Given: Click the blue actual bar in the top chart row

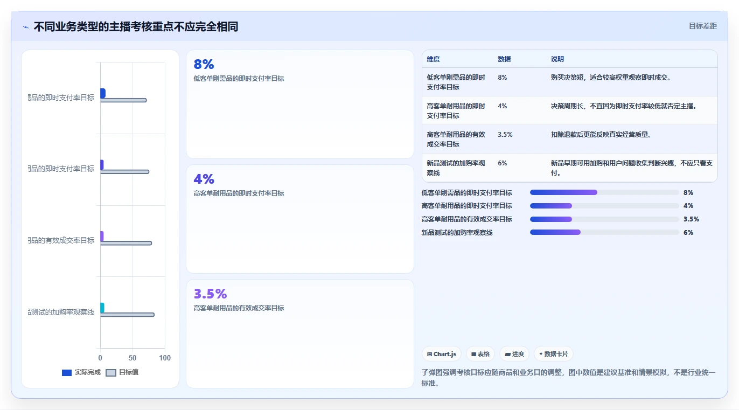Looking at the screenshot, I should coord(103,93).
